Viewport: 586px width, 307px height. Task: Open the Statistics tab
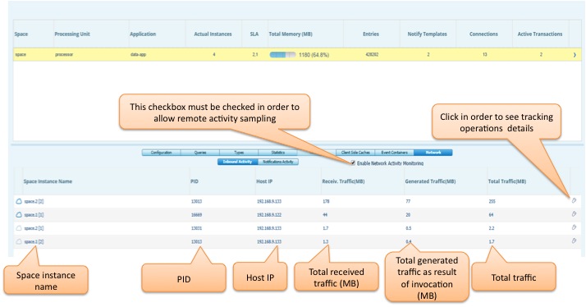coord(277,153)
